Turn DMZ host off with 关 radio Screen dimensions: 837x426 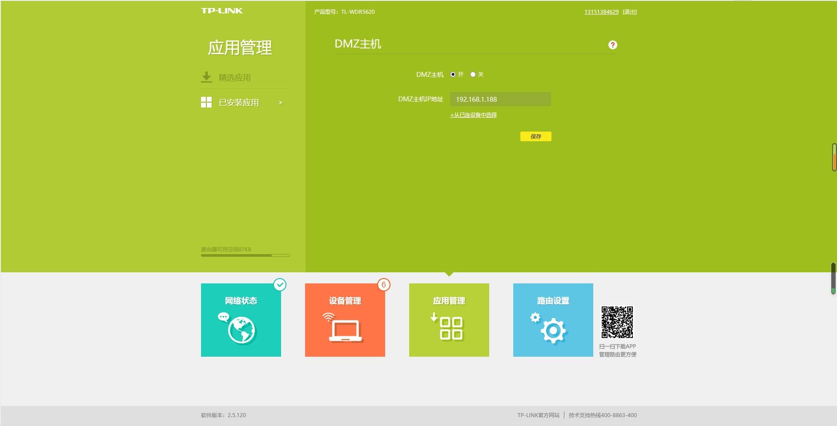(473, 75)
